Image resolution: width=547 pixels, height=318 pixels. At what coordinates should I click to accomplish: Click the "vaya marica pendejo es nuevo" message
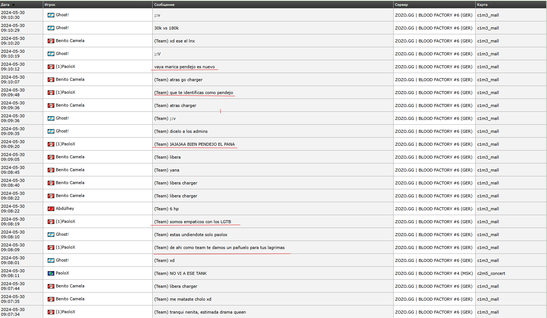tap(184, 67)
